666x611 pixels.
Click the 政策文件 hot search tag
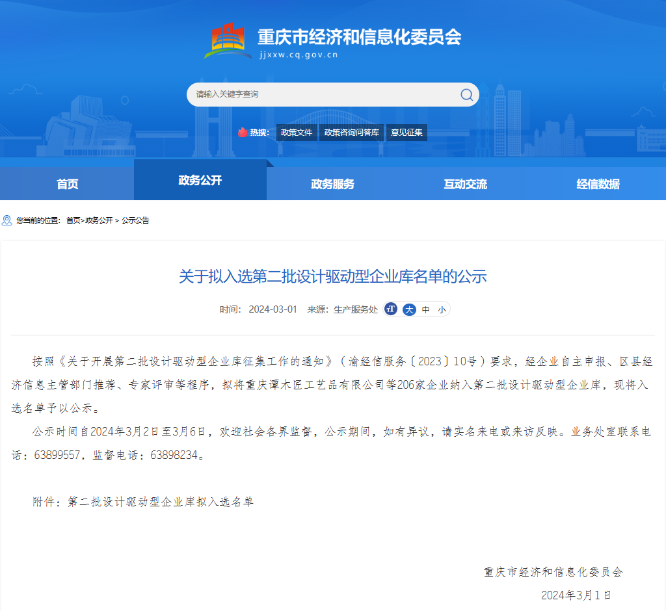(x=297, y=133)
